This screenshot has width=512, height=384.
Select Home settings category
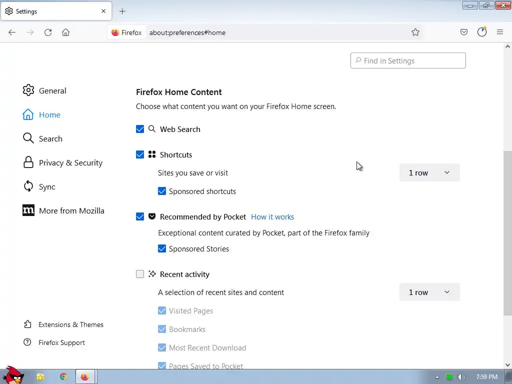click(x=41, y=114)
